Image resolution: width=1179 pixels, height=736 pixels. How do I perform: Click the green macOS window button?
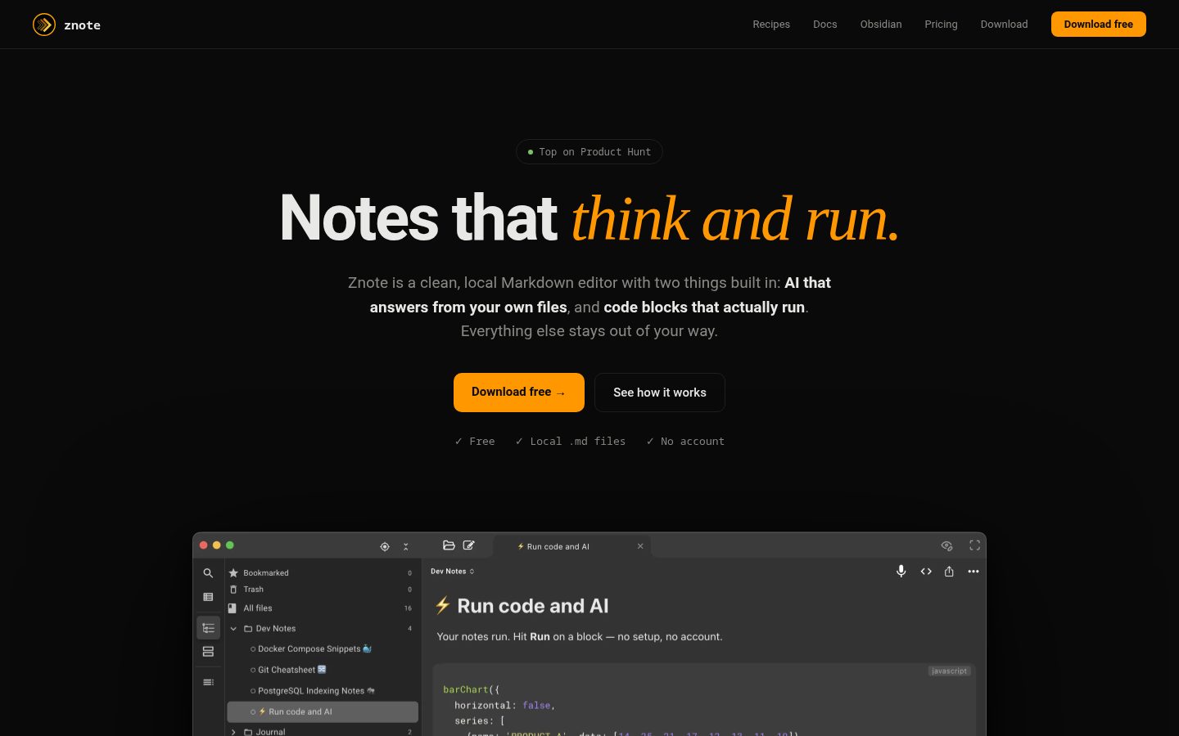(230, 545)
